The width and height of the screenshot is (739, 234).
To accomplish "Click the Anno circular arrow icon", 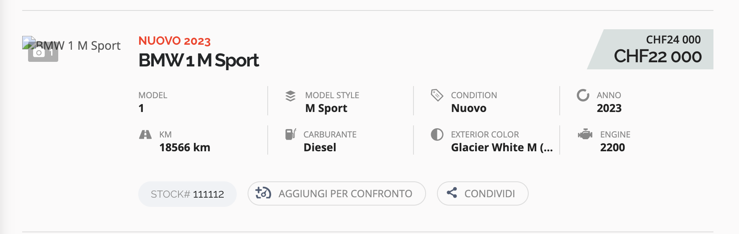I will point(583,95).
